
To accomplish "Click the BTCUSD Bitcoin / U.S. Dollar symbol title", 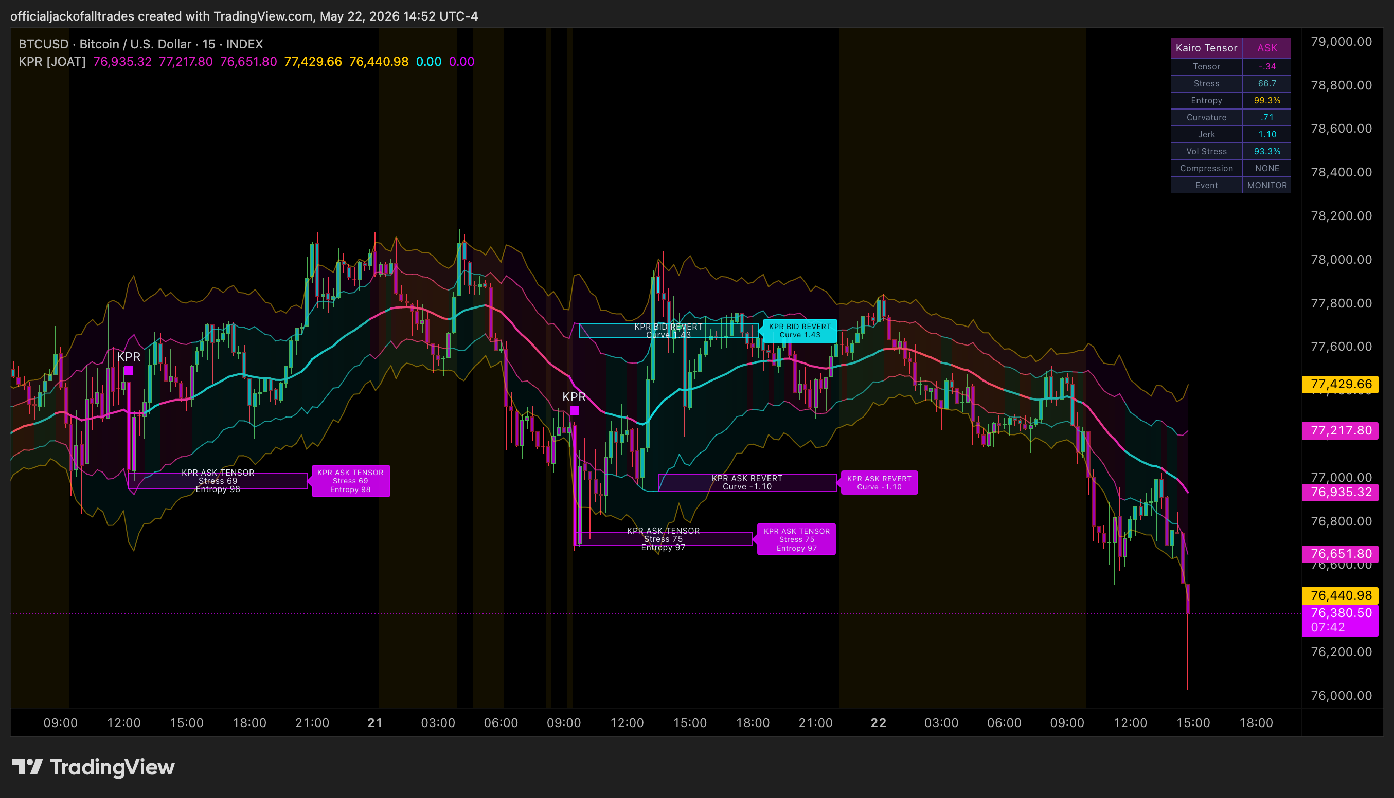I will click(x=141, y=44).
